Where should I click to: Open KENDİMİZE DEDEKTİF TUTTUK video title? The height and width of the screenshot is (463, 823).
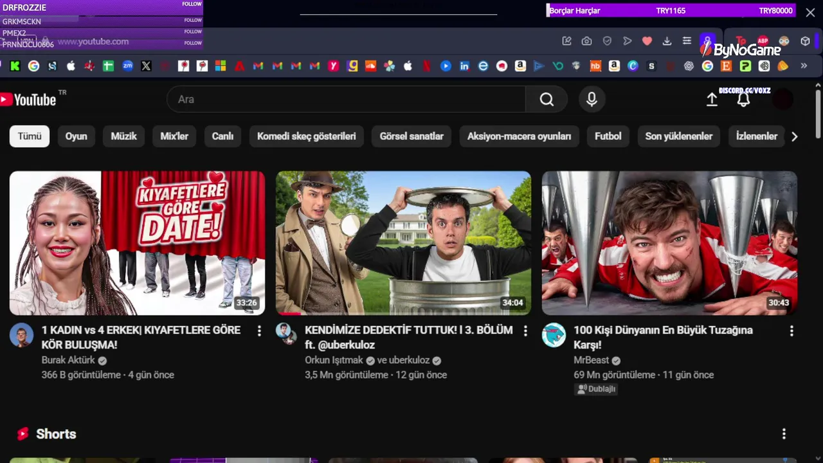(409, 337)
